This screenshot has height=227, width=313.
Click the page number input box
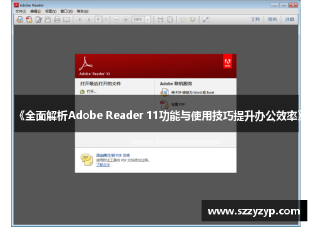pyautogui.click(x=98, y=19)
